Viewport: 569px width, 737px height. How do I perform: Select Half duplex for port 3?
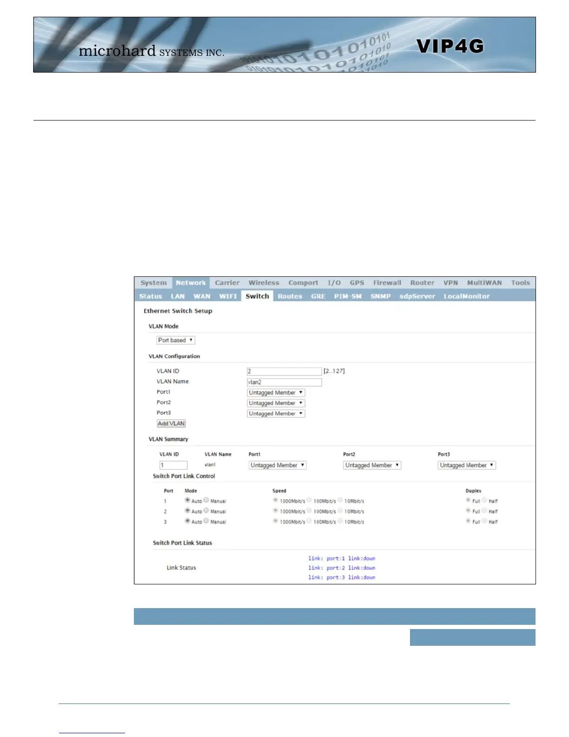pyautogui.click(x=484, y=521)
